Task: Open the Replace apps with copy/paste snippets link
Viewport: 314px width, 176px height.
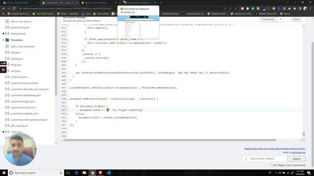Action: (275, 149)
